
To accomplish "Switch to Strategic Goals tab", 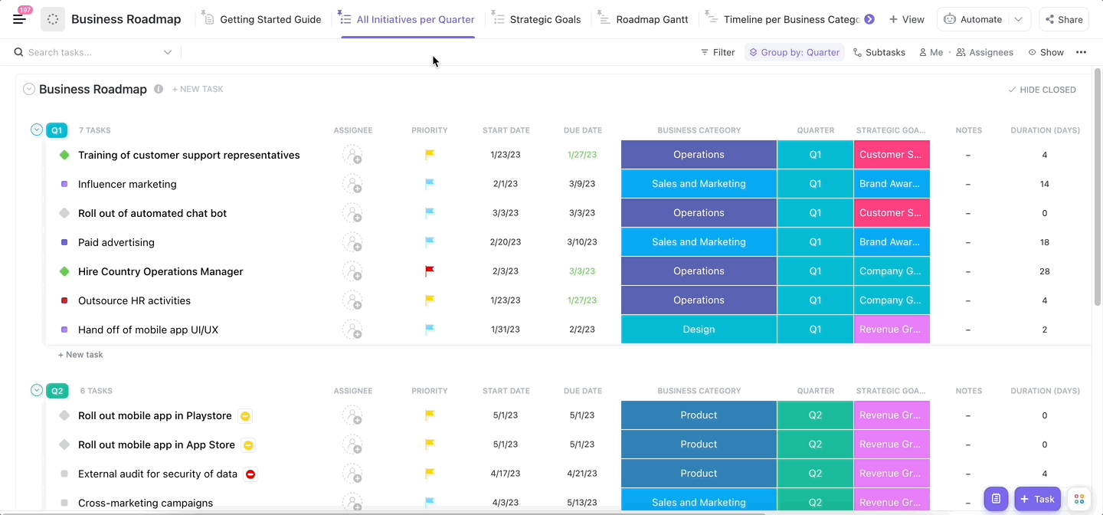I will 536,19.
